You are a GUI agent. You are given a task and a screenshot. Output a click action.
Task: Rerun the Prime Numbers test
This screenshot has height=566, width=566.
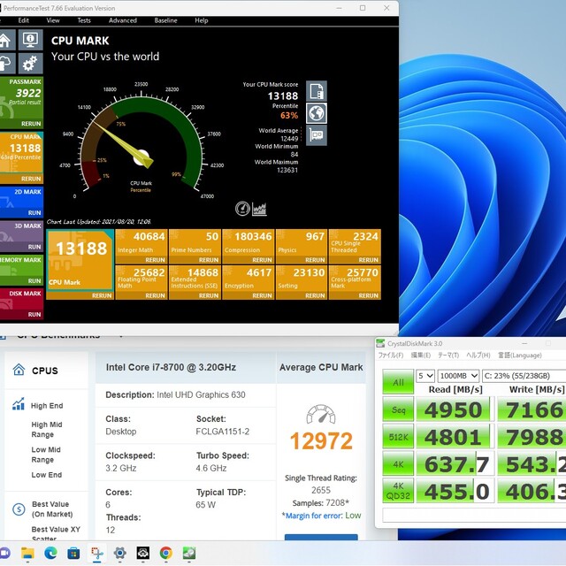pyautogui.click(x=209, y=260)
